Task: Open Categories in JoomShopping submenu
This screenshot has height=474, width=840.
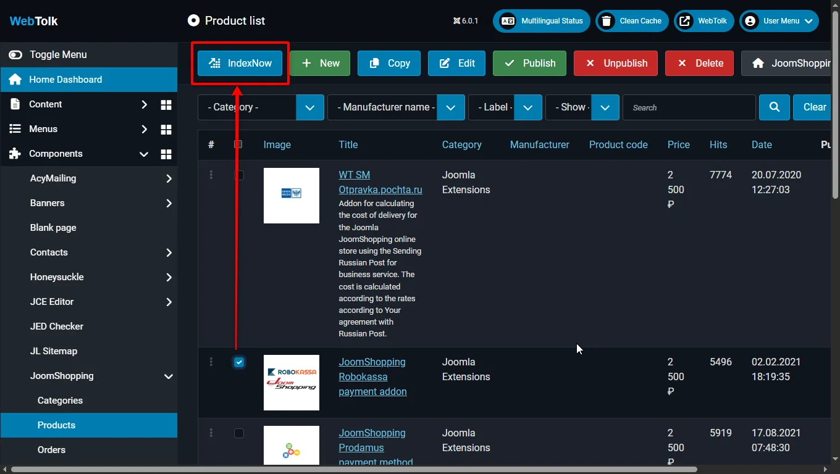Action: pyautogui.click(x=60, y=401)
